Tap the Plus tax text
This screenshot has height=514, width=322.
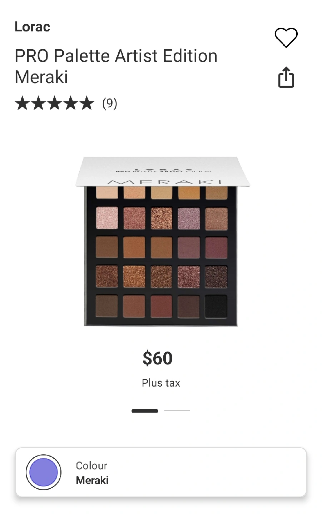161,383
